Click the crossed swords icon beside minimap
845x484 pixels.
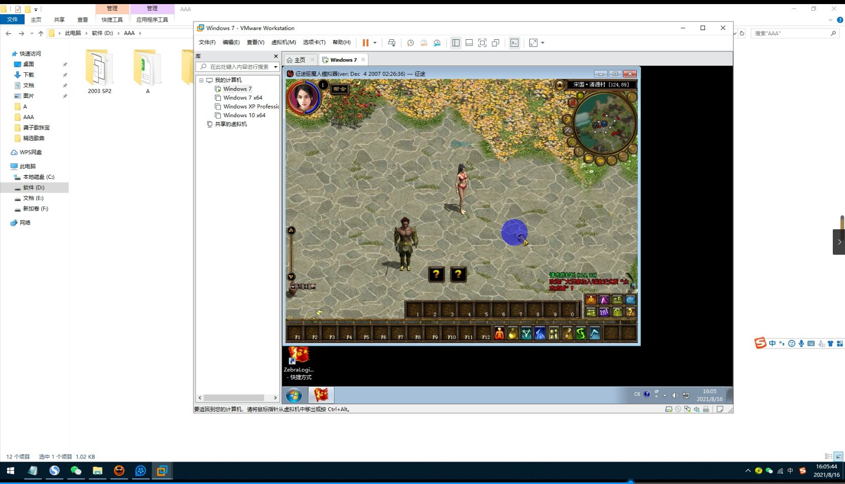[x=568, y=130]
